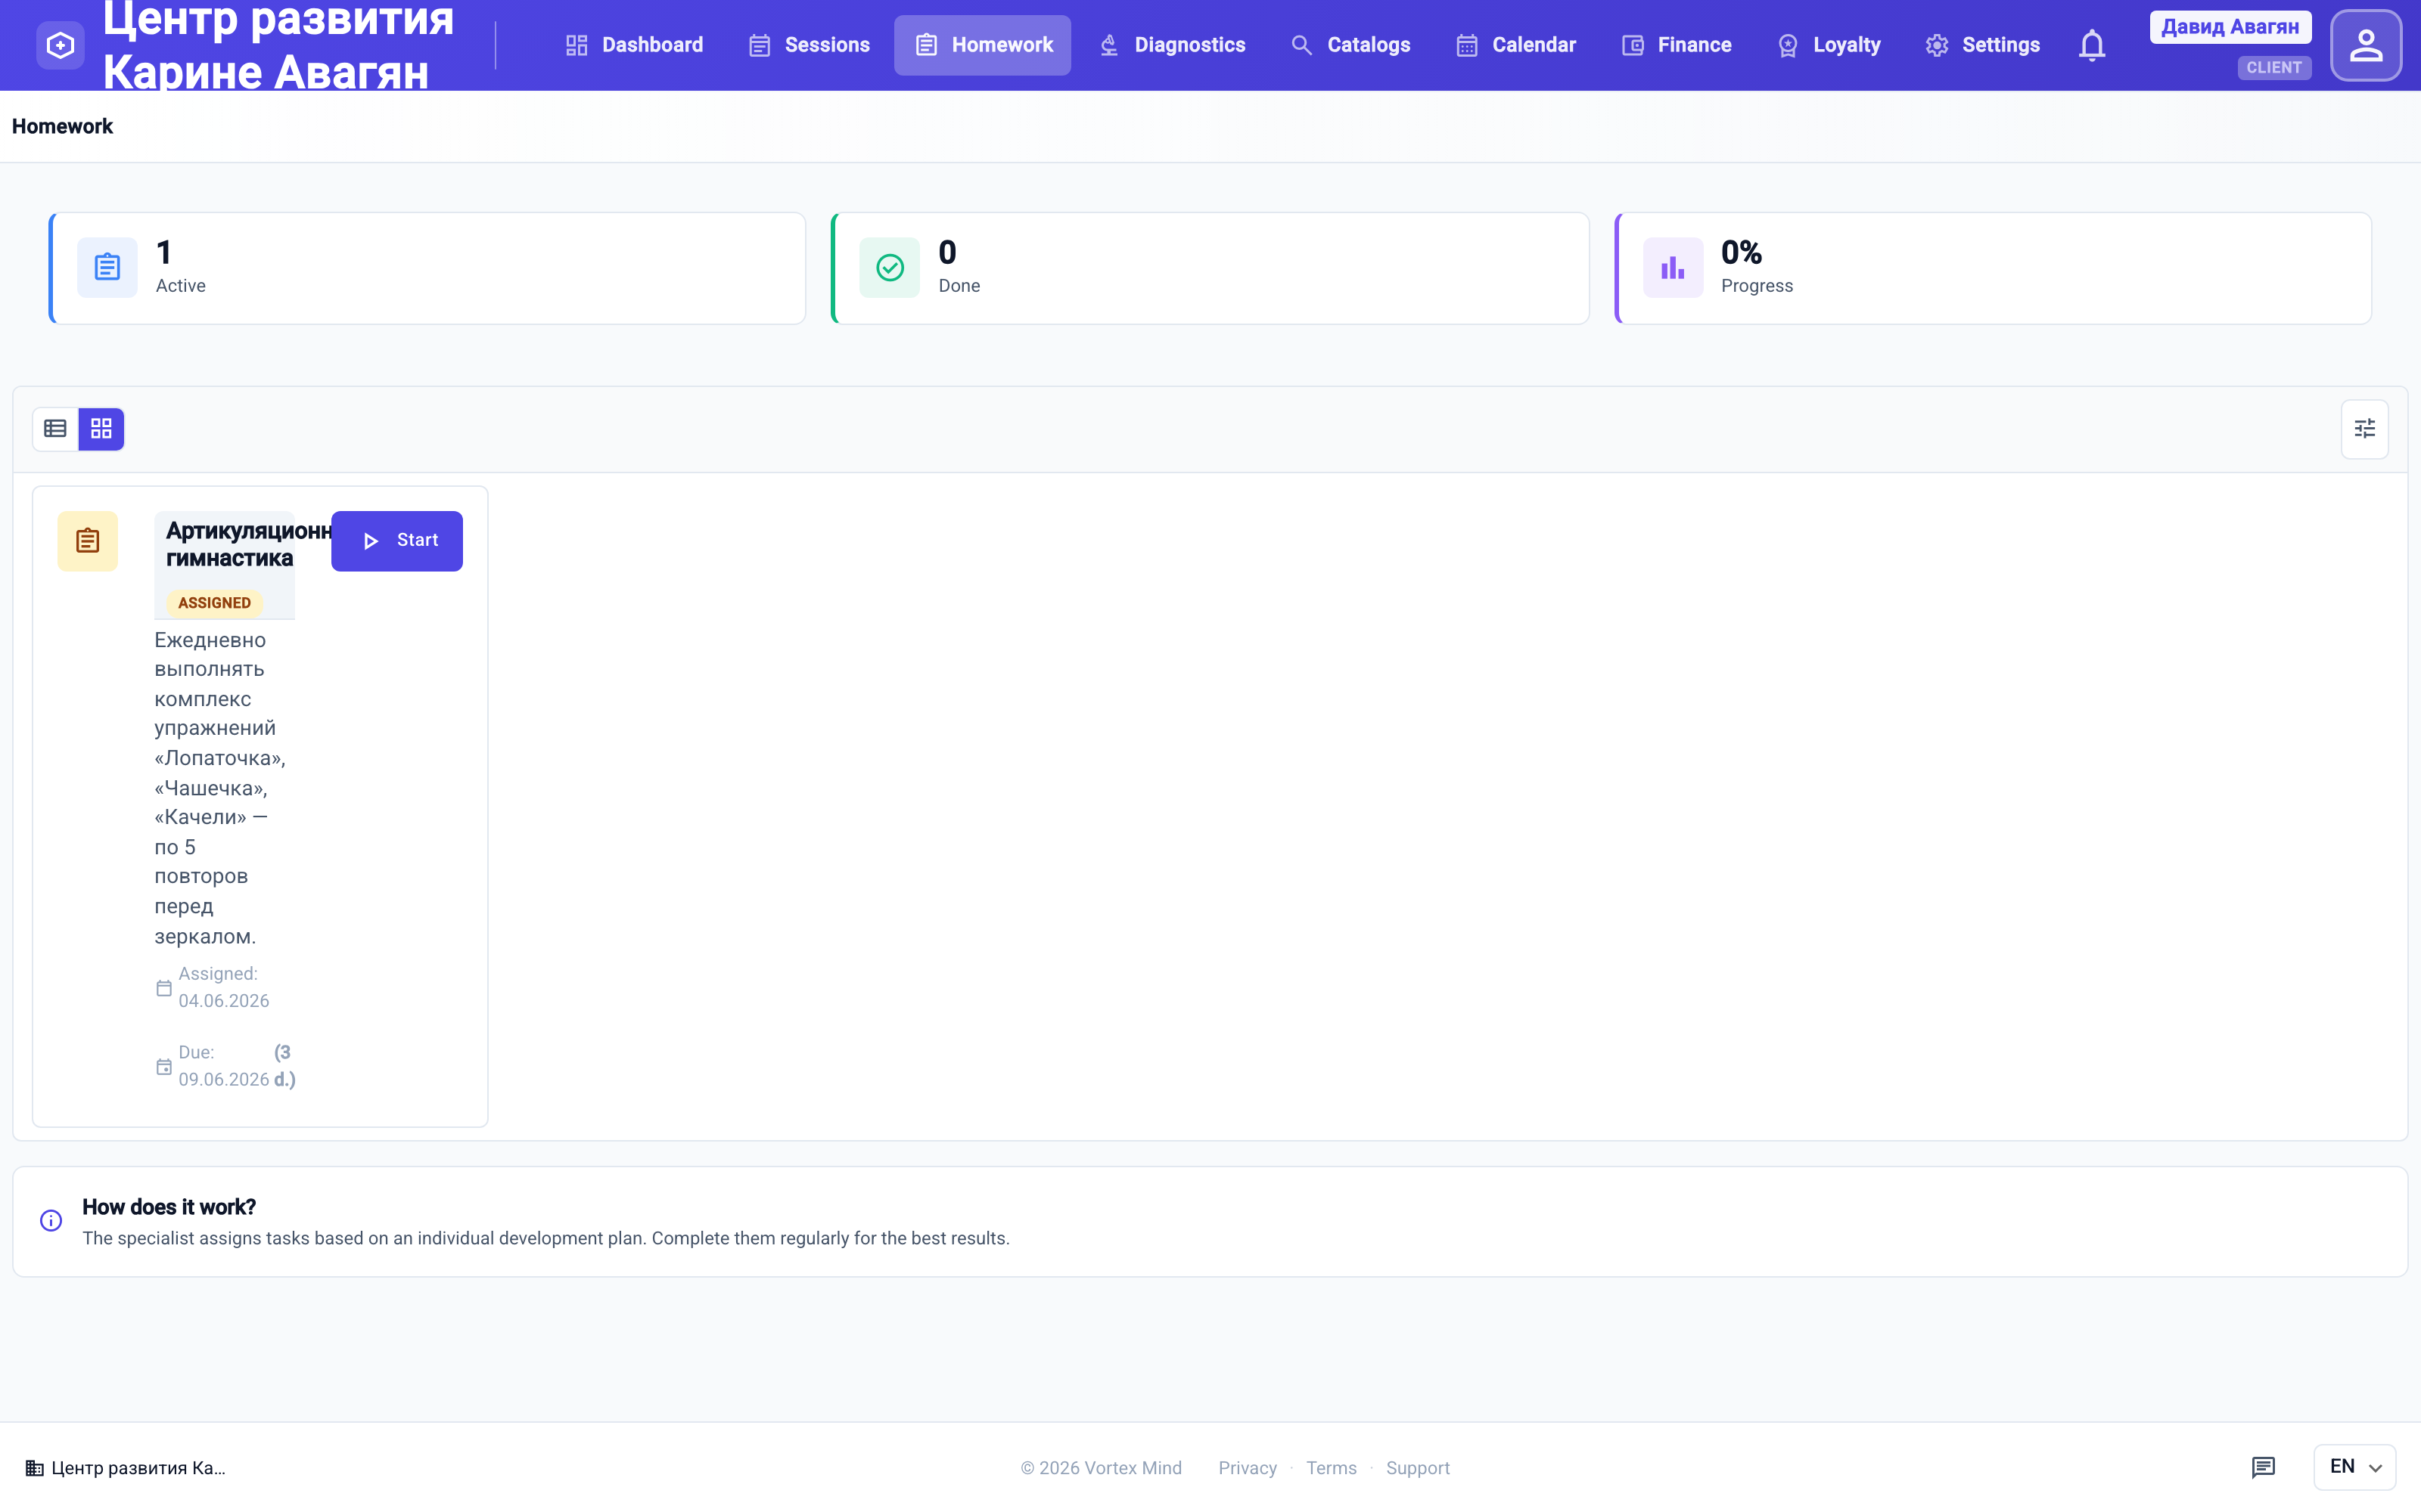
Task: Open the Settings tab
Action: tap(1982, 45)
